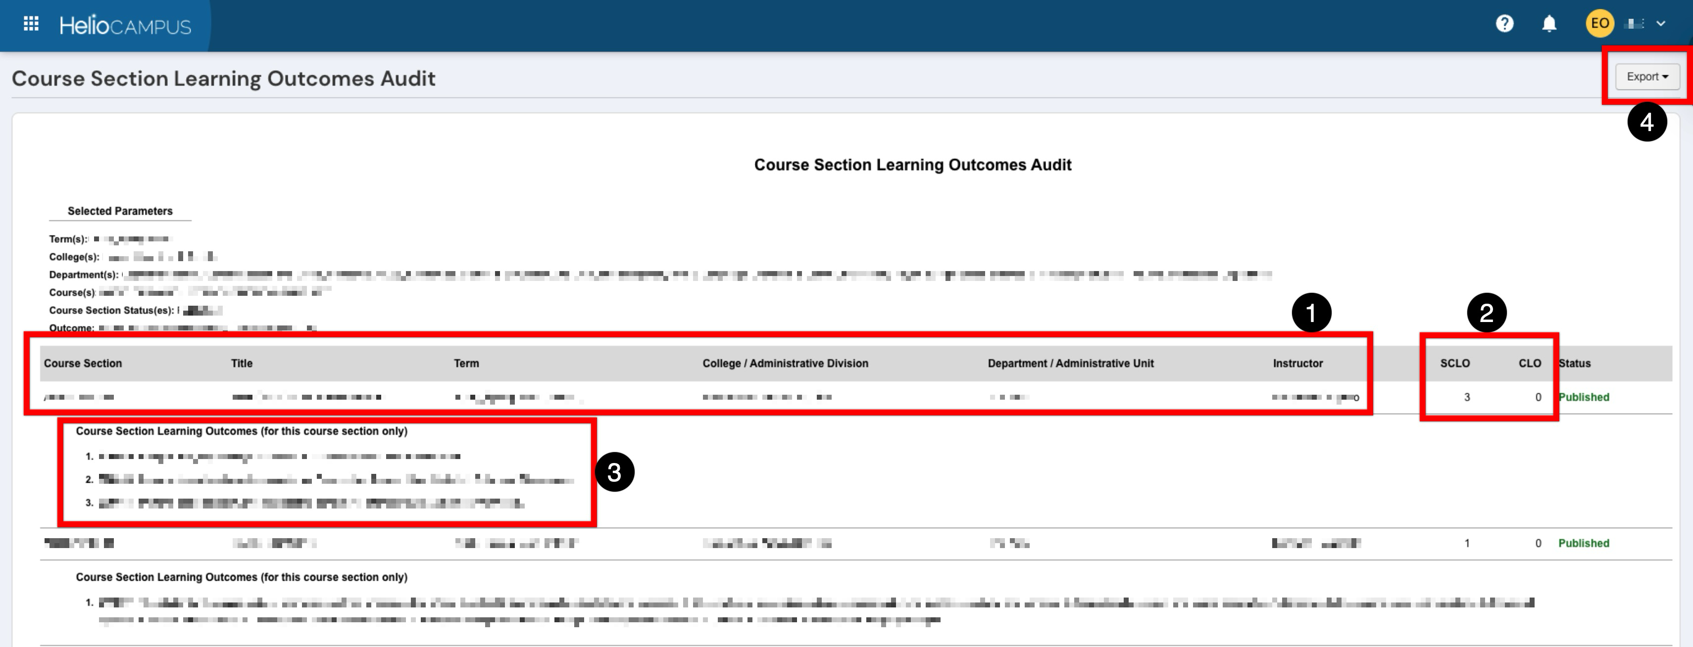Click the Course Section column header
This screenshot has width=1693, height=647.
pyautogui.click(x=83, y=363)
